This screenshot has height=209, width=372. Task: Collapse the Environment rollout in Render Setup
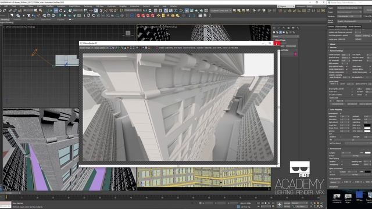coord(335,149)
